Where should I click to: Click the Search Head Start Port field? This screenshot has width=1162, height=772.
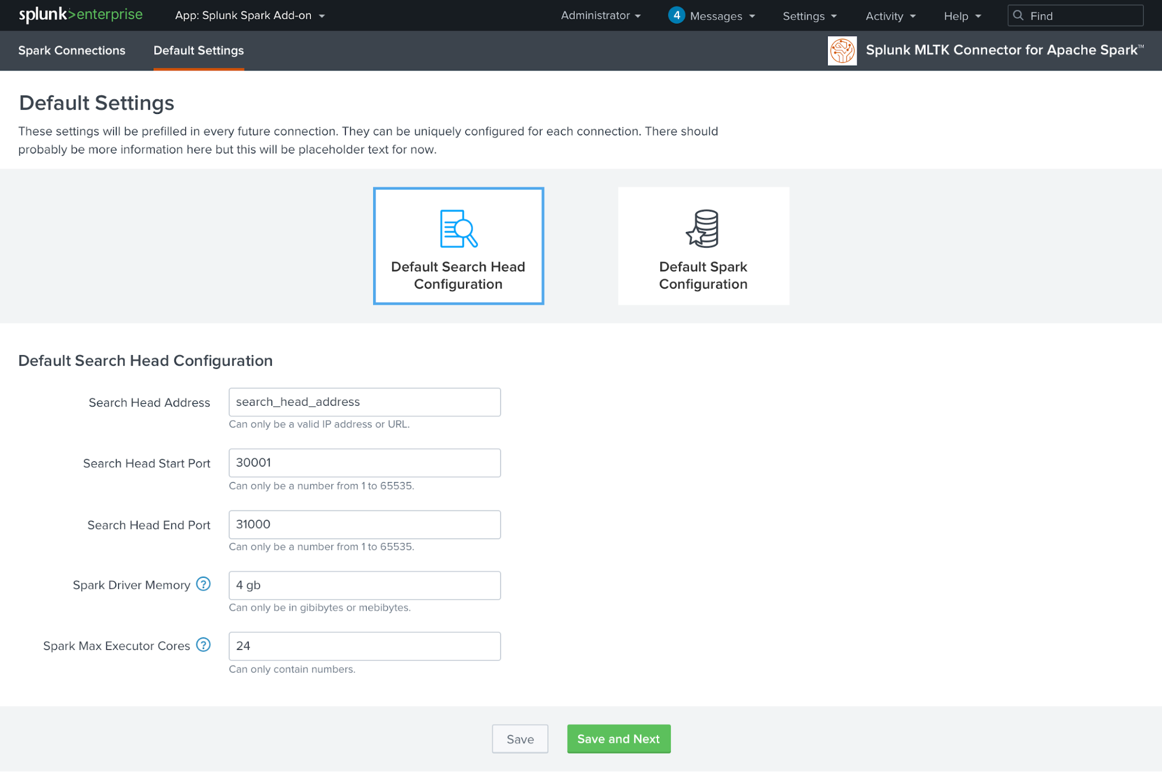coord(364,463)
